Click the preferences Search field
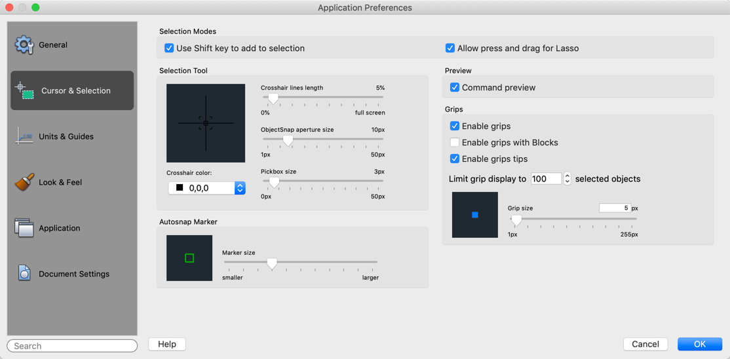 coord(72,345)
